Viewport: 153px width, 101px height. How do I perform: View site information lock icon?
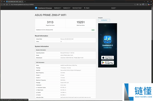(x=10, y=5)
